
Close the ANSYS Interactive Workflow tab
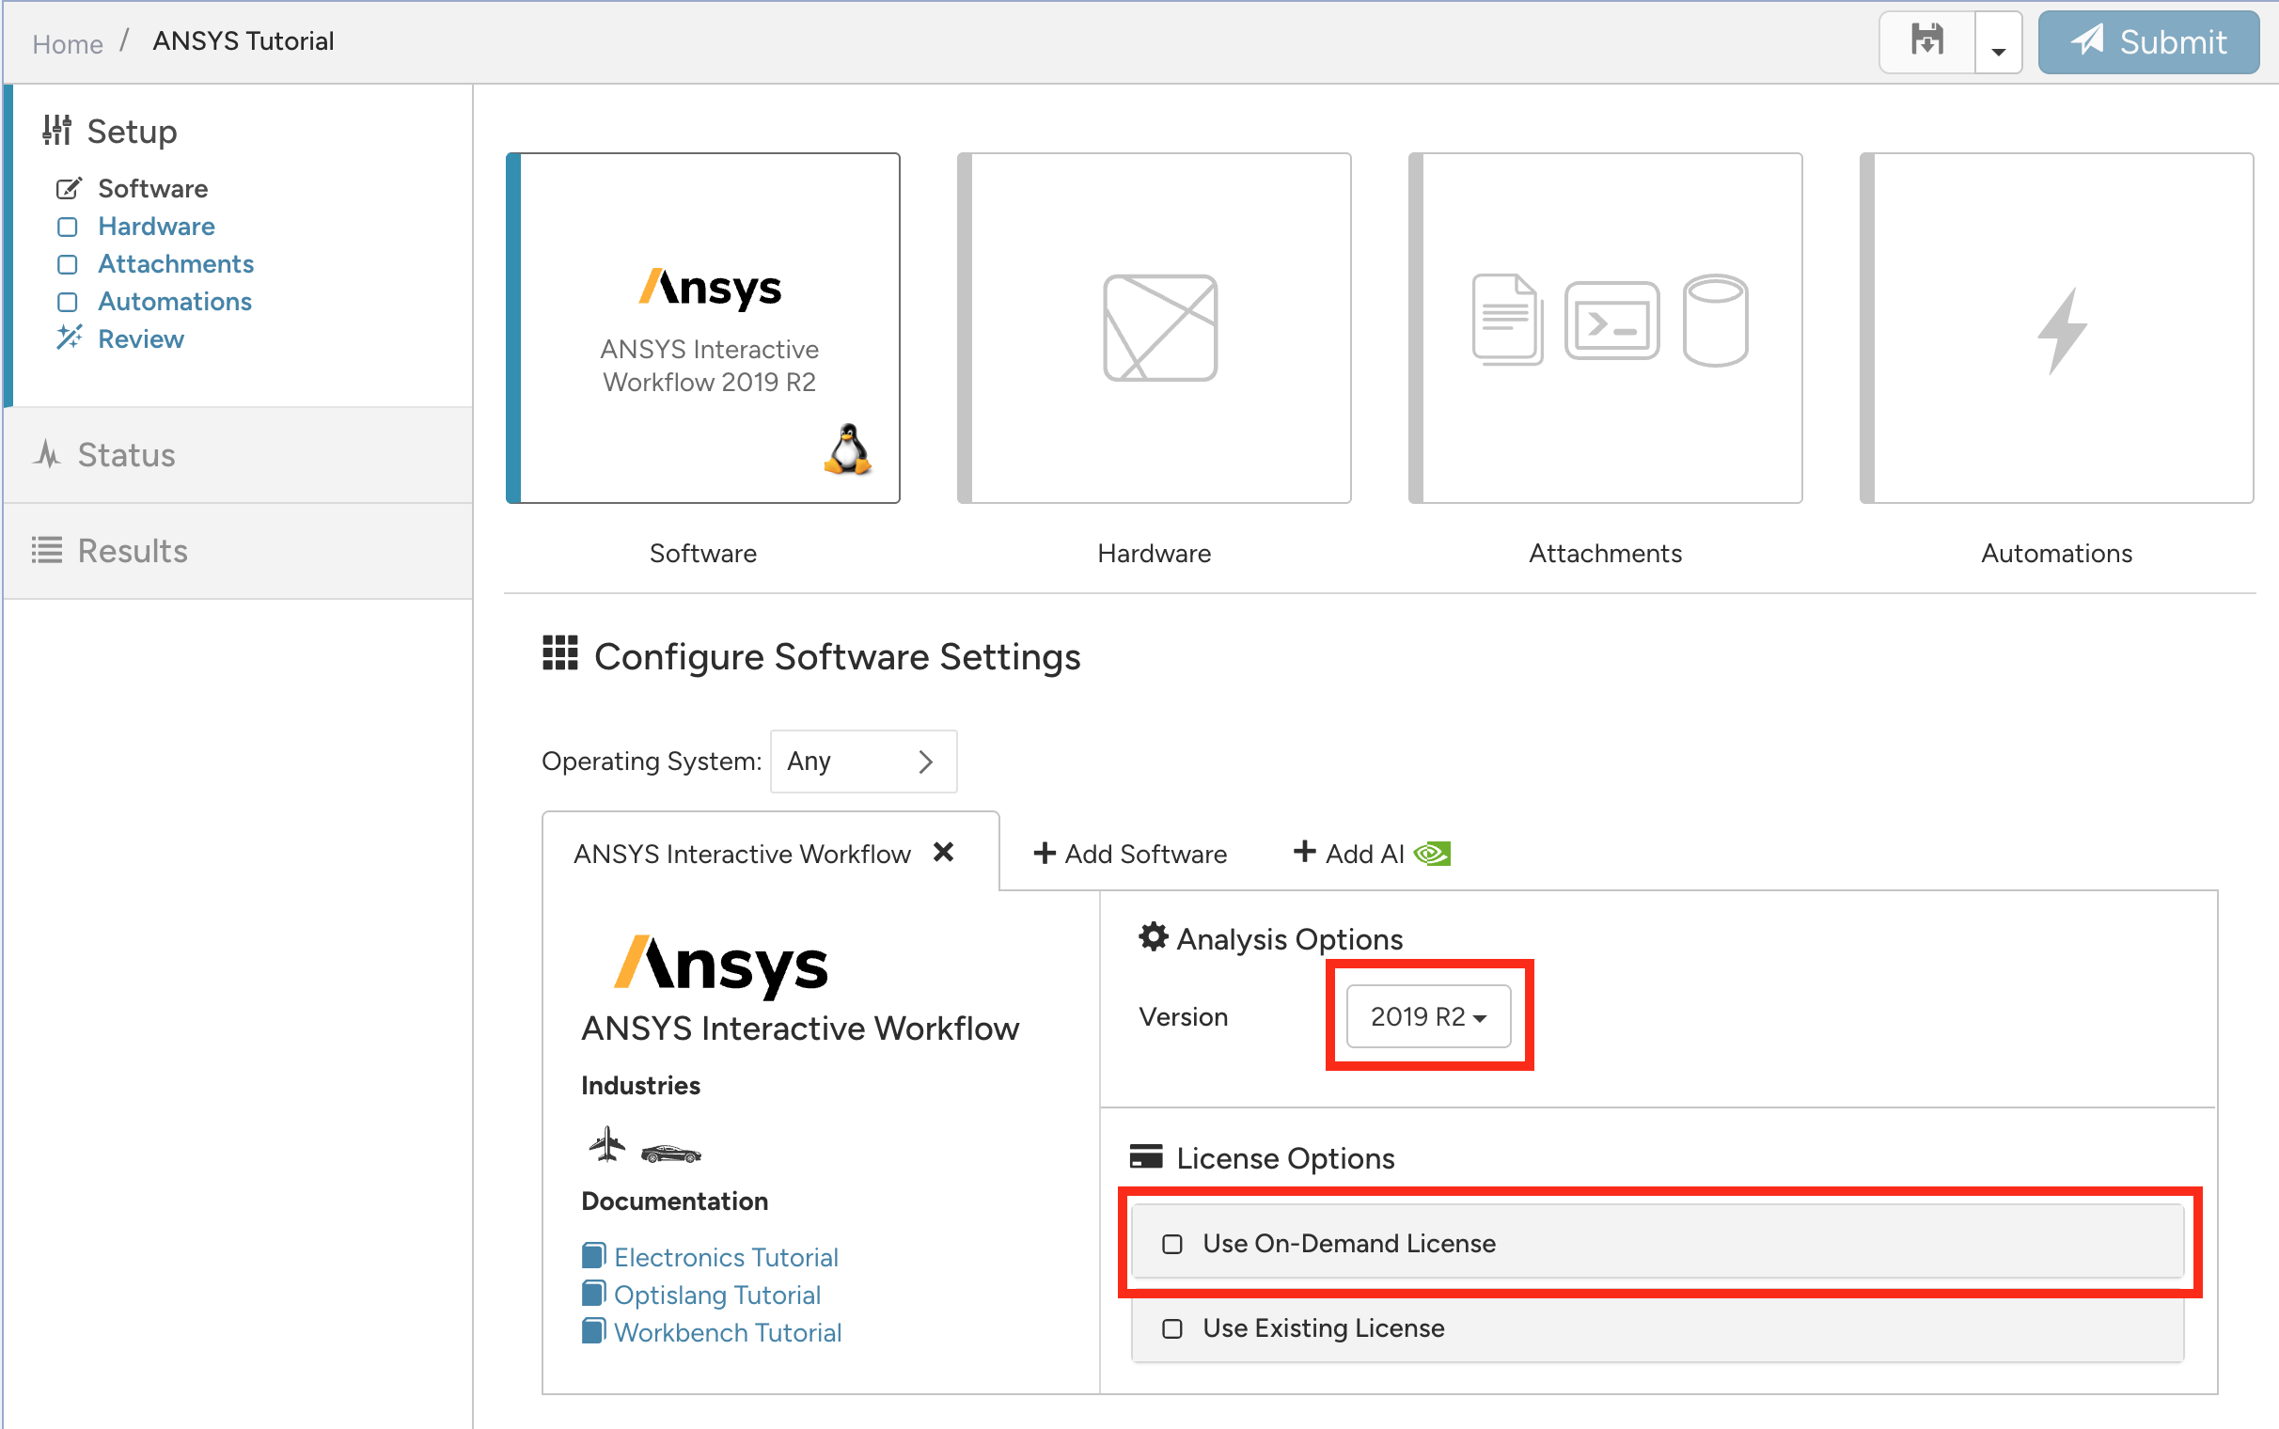pos(943,853)
